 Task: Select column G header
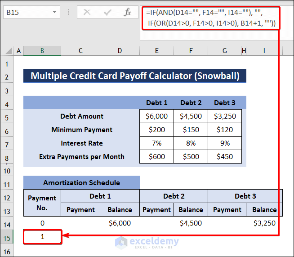225,51
